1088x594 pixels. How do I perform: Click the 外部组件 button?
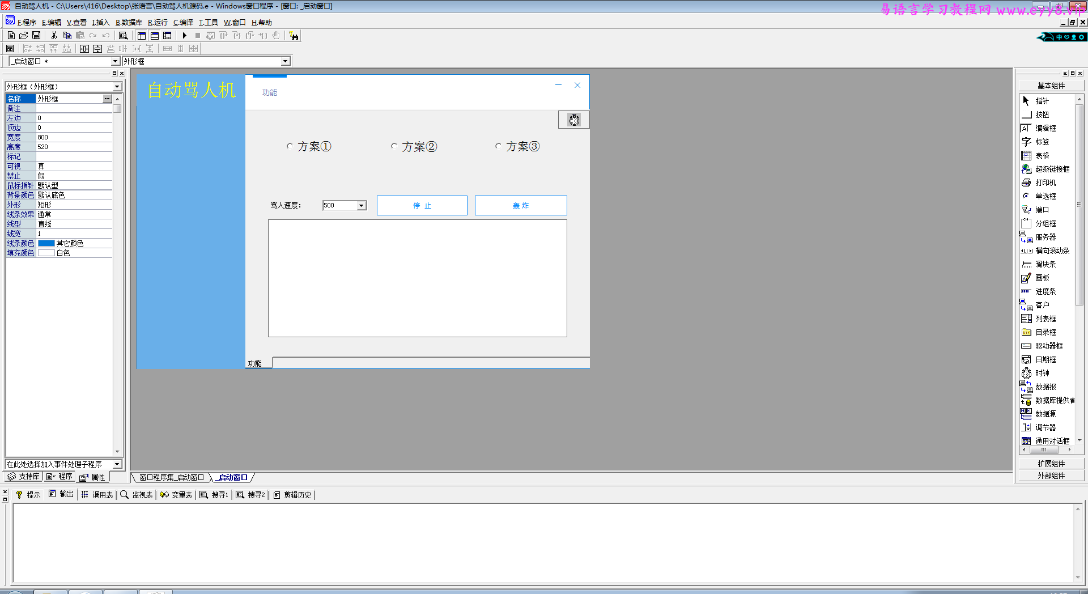click(x=1051, y=476)
